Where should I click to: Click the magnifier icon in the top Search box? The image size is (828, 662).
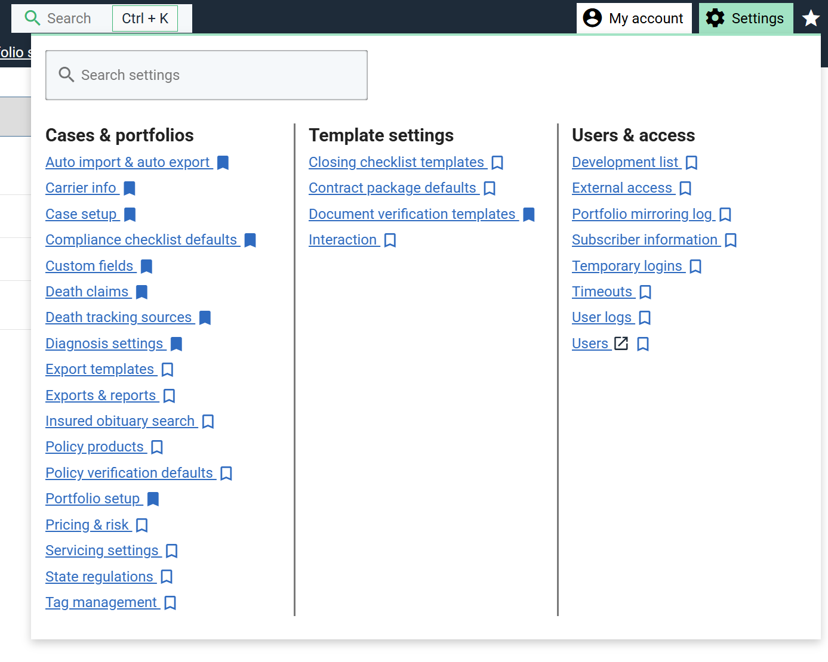point(32,18)
